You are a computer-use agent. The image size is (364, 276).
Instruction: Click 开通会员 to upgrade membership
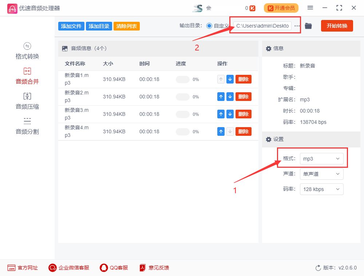(281, 8)
